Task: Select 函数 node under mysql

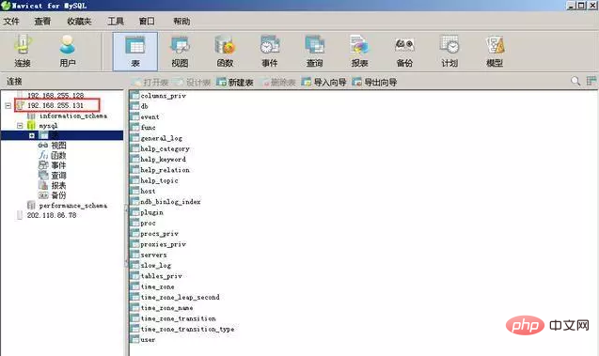Action: (x=58, y=155)
